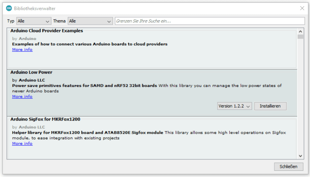Screen dimensions: 310x177
Task: Open More info link for Arduino SigFox
Action: pos(22,144)
